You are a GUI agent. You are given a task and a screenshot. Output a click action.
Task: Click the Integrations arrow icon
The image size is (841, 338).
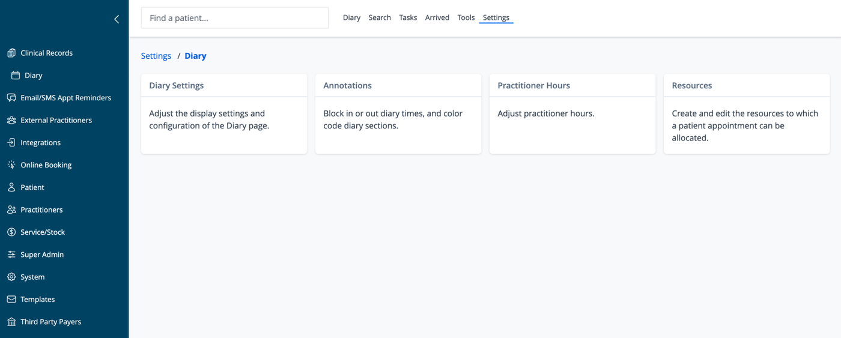(11, 143)
